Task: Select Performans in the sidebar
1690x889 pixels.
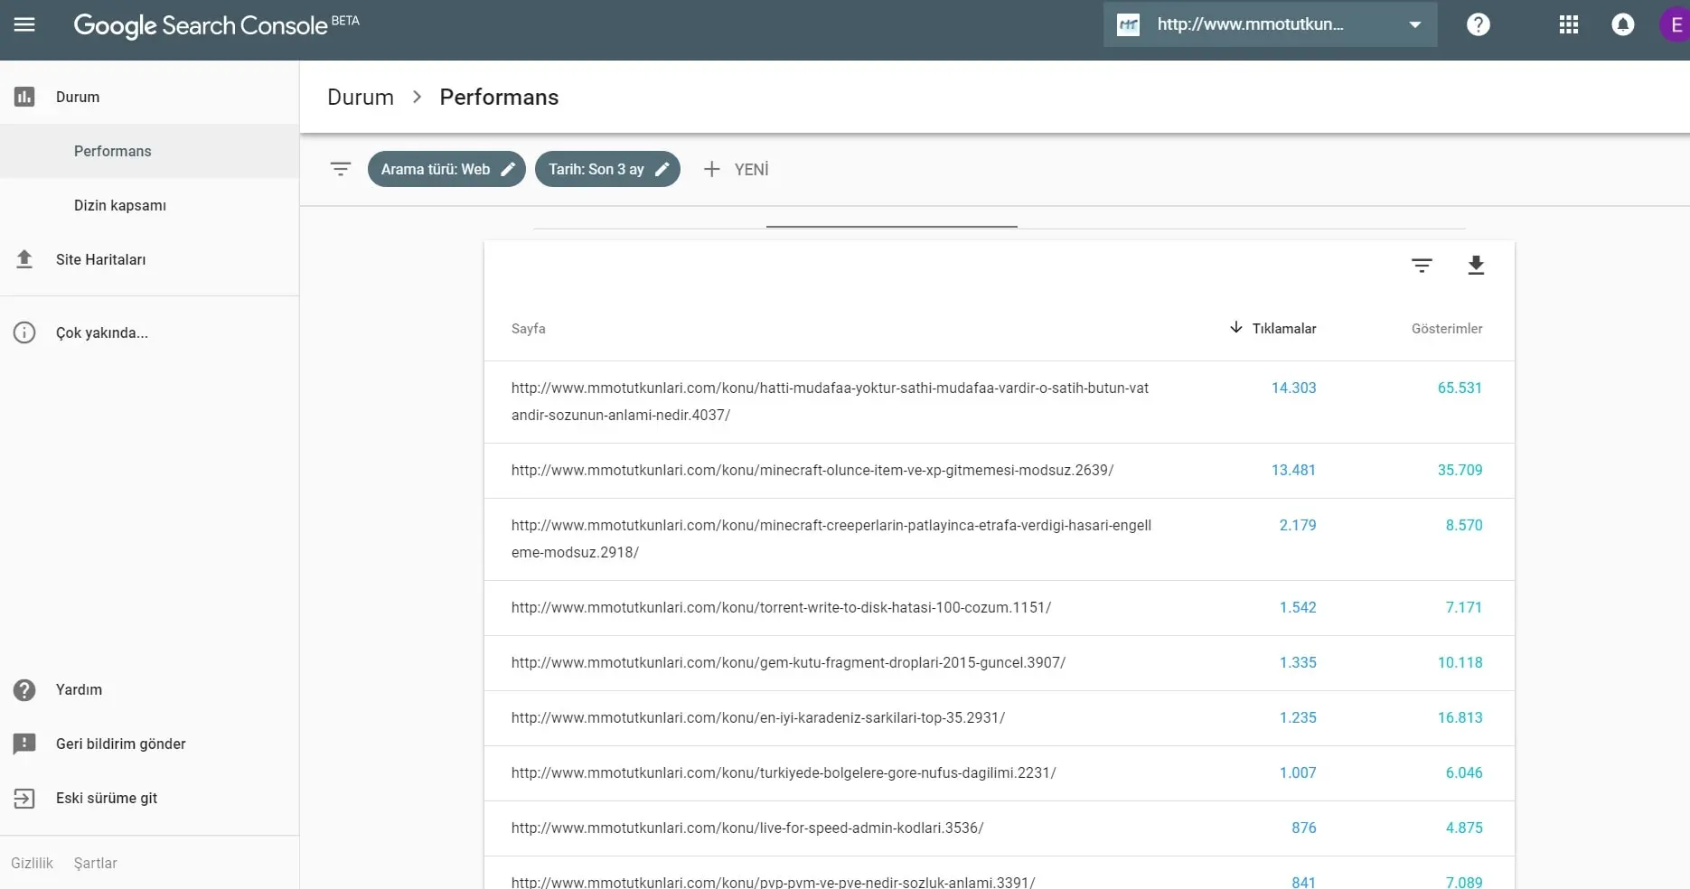Action: 112,151
